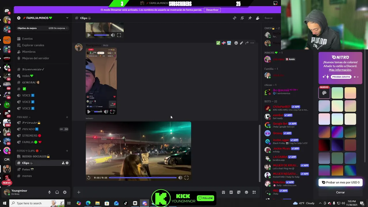Open TikTok in Windows taskbar
This screenshot has height=207, width=368.
126,203
